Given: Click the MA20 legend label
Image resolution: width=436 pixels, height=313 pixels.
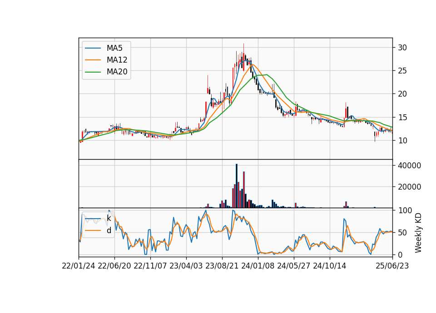Looking at the screenshot, I should pyautogui.click(x=117, y=72).
